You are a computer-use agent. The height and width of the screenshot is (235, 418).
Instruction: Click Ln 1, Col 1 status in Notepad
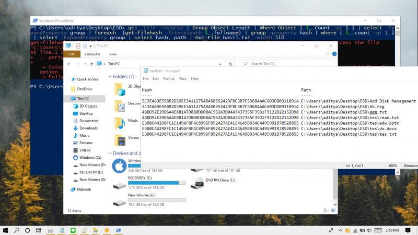[x=355, y=166]
